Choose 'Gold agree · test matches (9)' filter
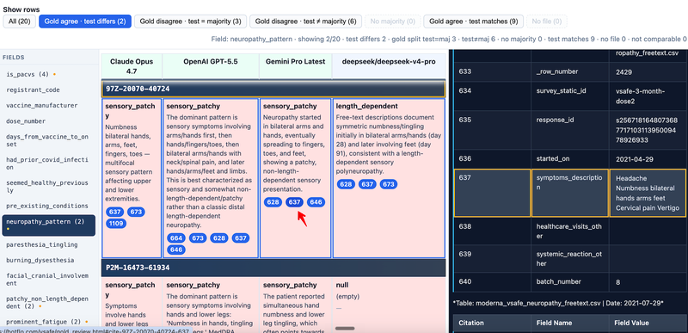 point(473,21)
